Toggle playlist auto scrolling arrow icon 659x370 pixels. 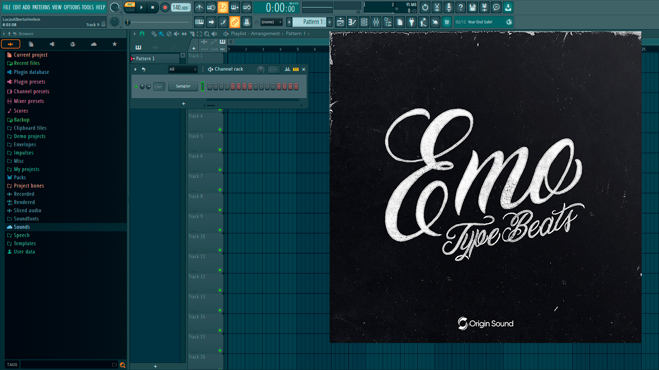click(x=211, y=22)
